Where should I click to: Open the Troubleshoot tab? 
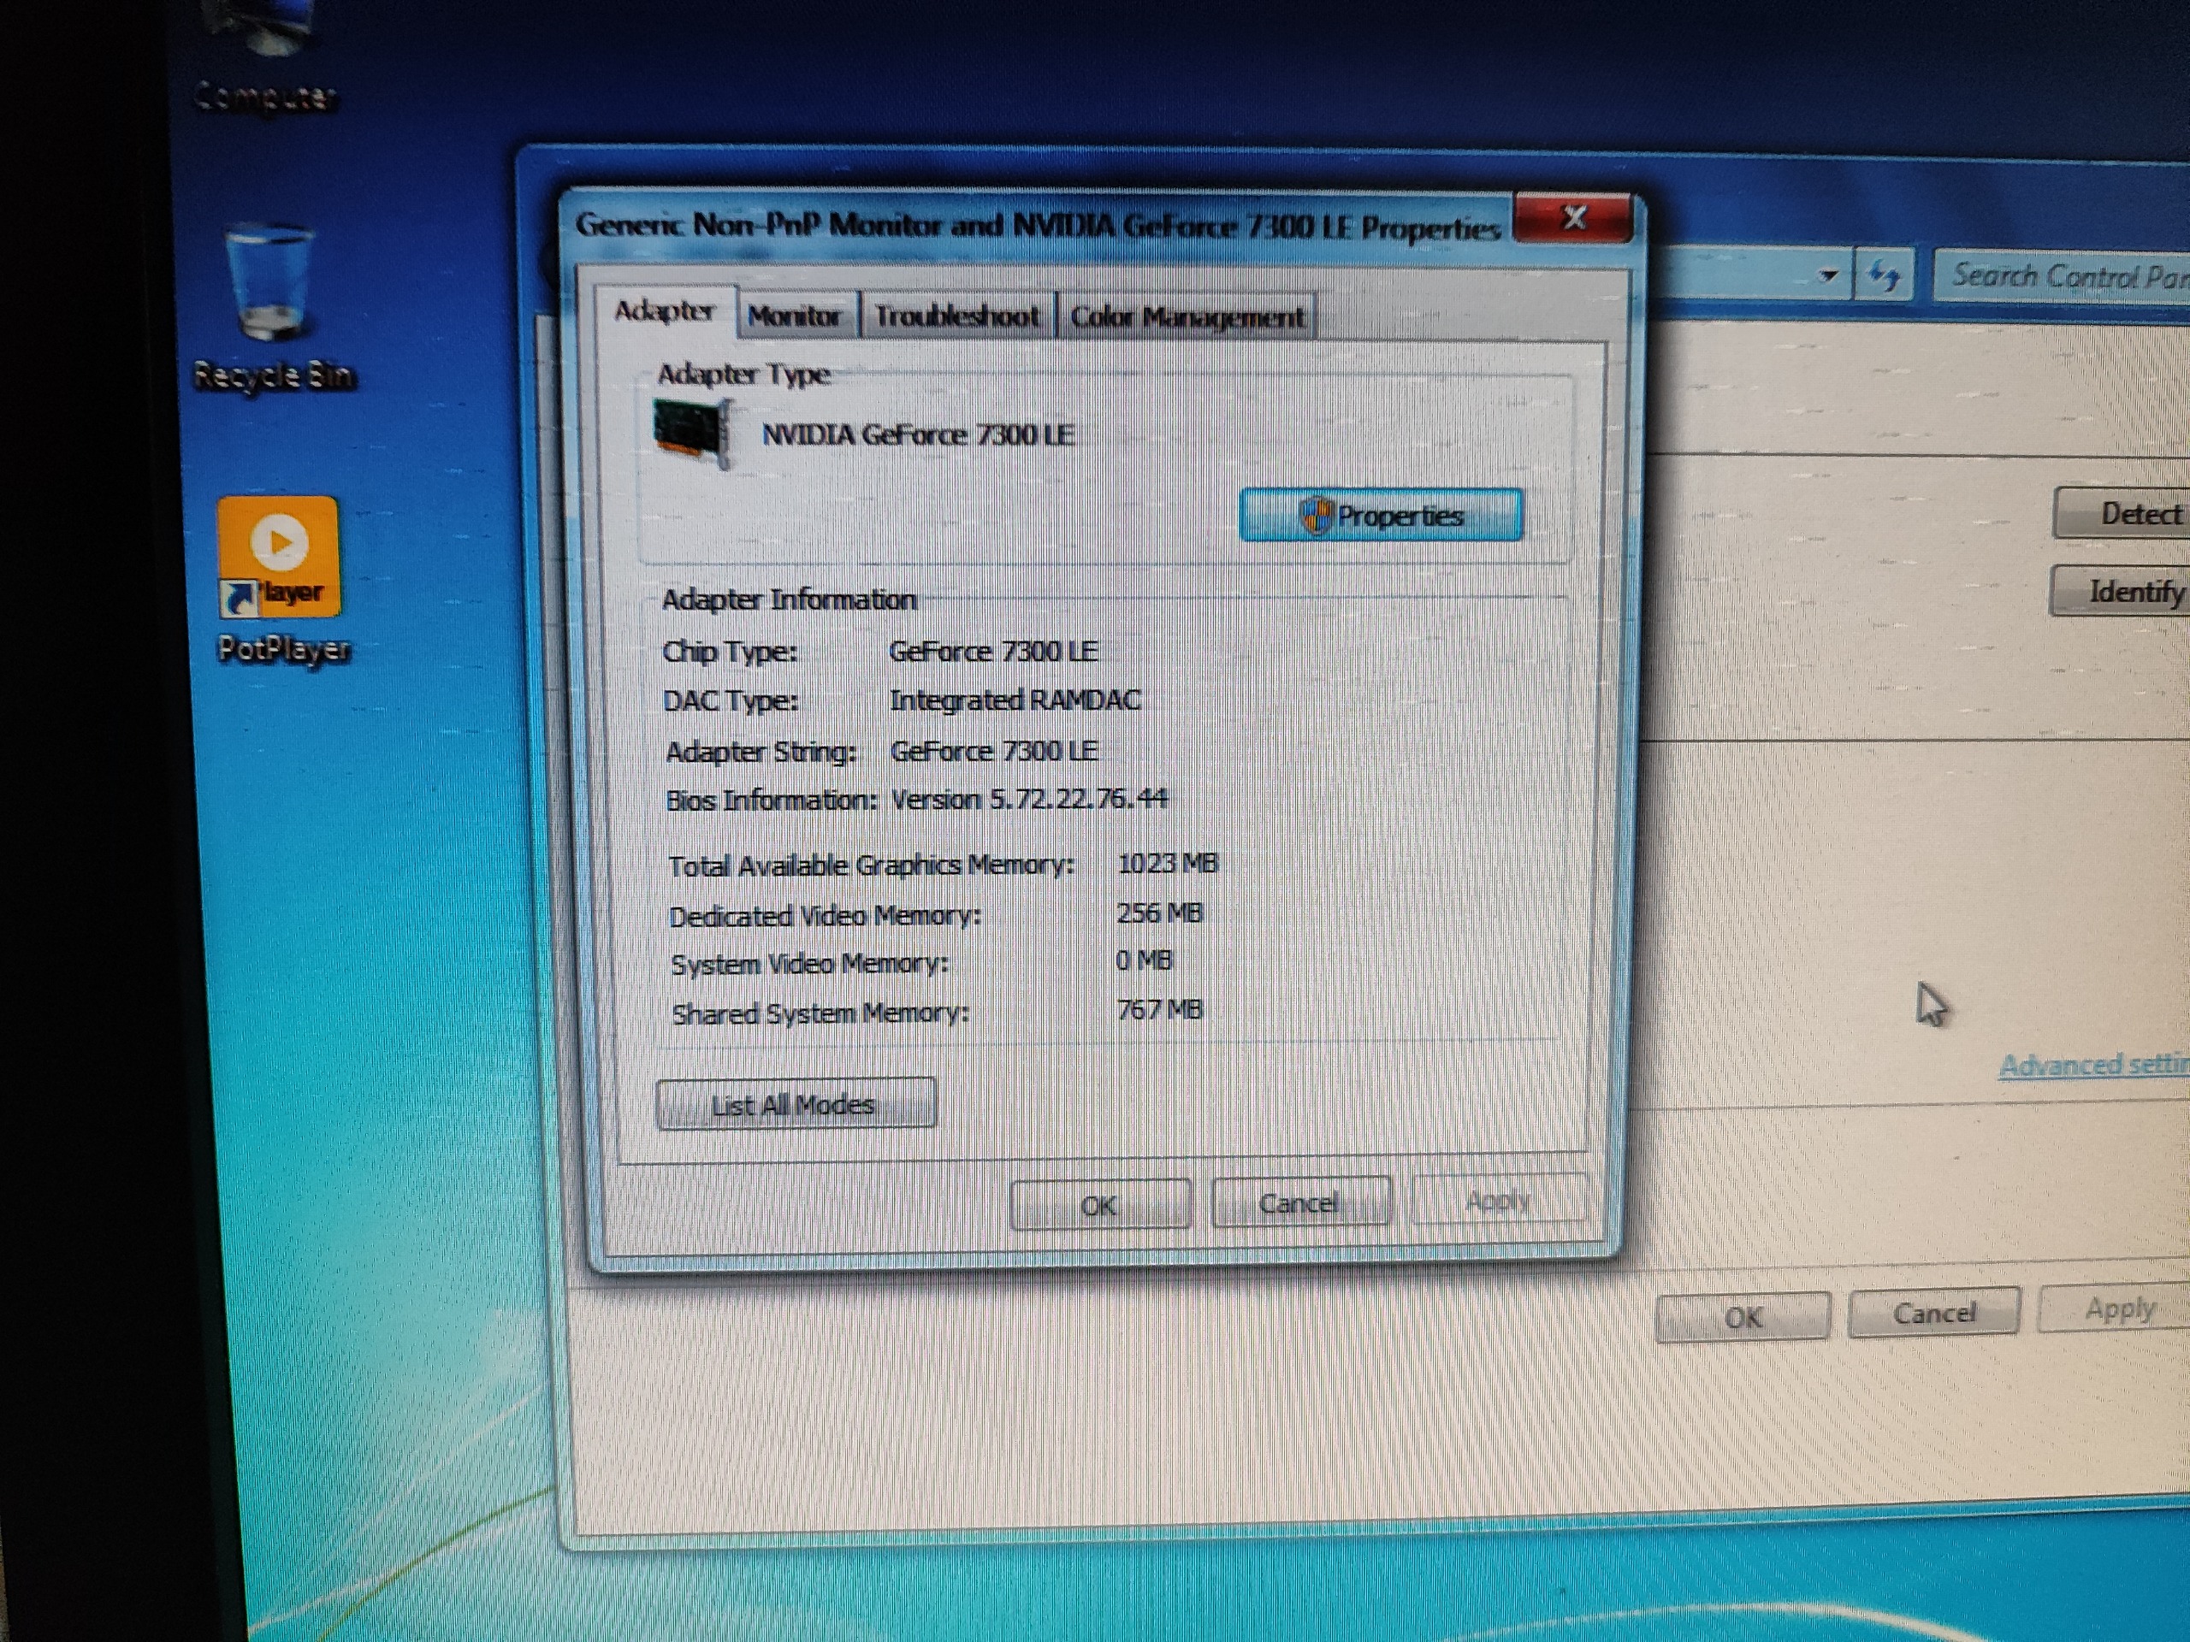(957, 316)
